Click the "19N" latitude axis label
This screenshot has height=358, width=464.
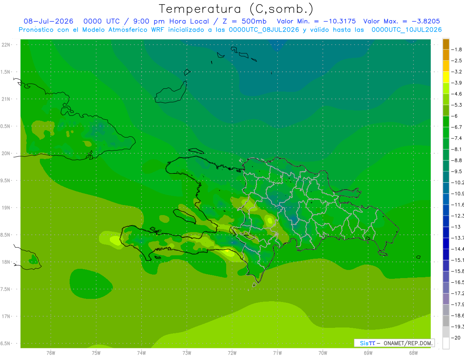tap(6, 208)
